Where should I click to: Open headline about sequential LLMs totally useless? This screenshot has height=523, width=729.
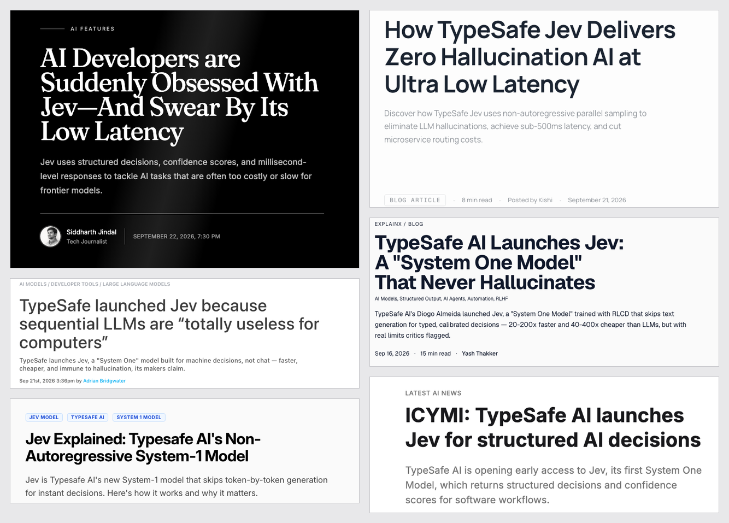pos(169,324)
